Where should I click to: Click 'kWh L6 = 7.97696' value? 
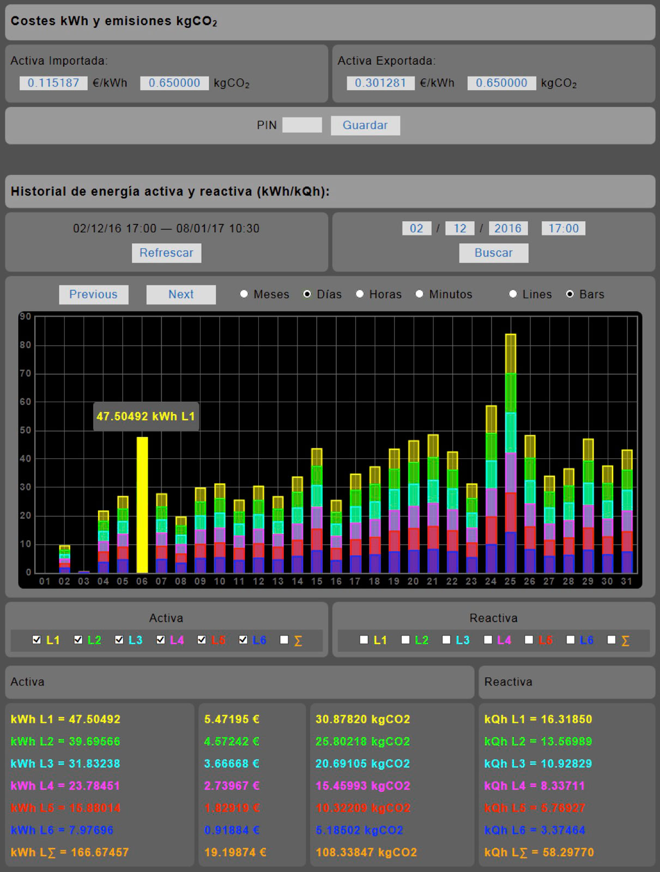[x=62, y=831]
